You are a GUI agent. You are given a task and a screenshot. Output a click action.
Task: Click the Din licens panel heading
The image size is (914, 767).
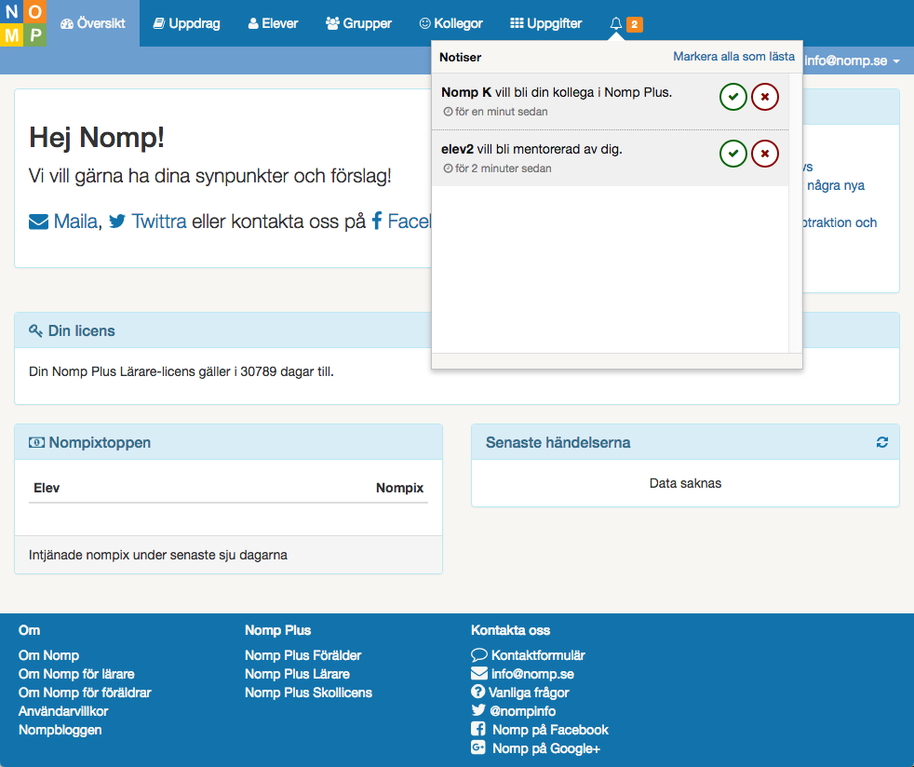(73, 330)
